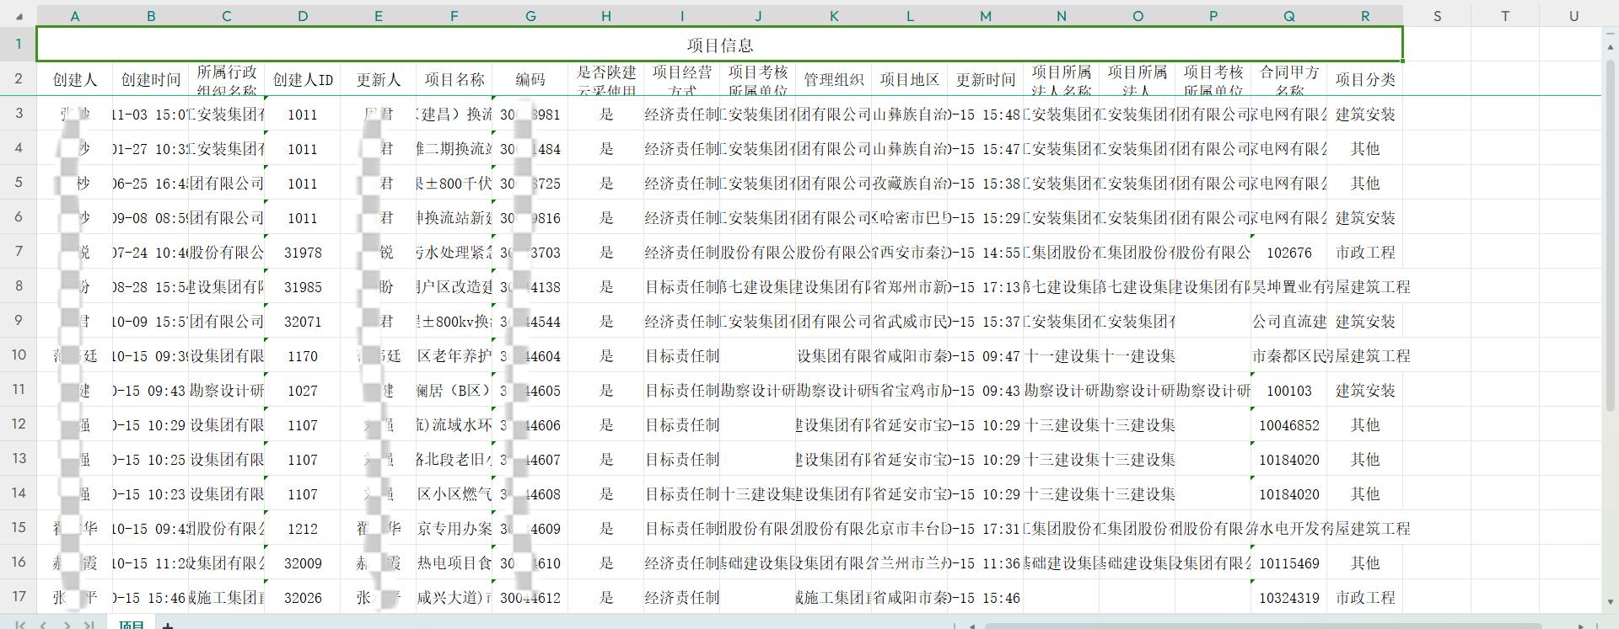Select row 10 header
This screenshot has width=1619, height=629.
point(19,355)
